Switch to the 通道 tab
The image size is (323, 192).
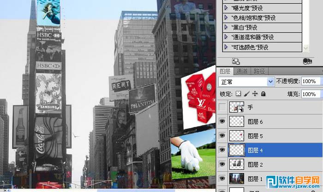(242, 71)
